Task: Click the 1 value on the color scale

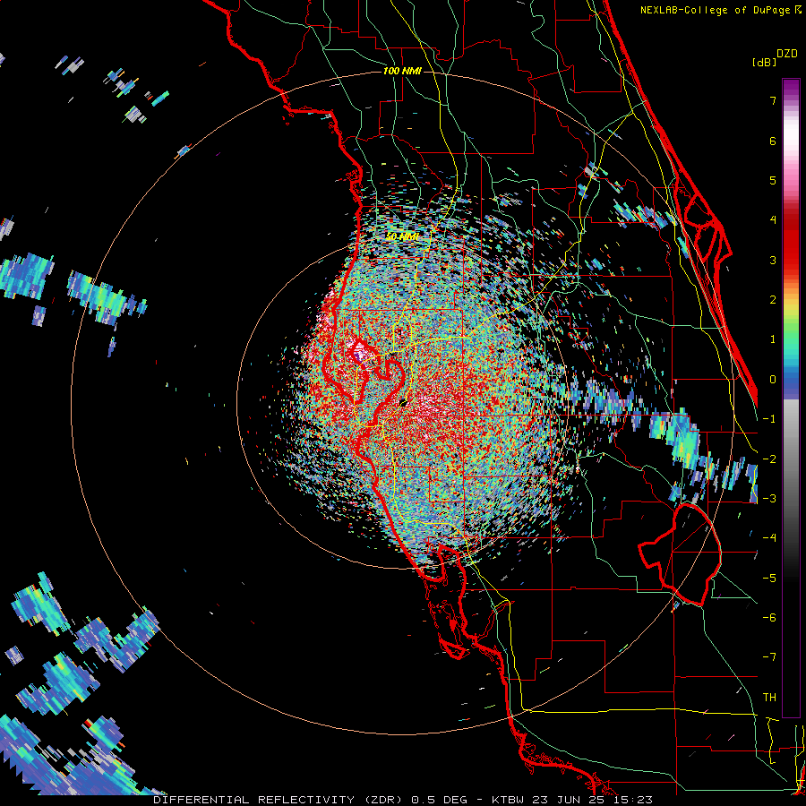Action: pos(773,339)
